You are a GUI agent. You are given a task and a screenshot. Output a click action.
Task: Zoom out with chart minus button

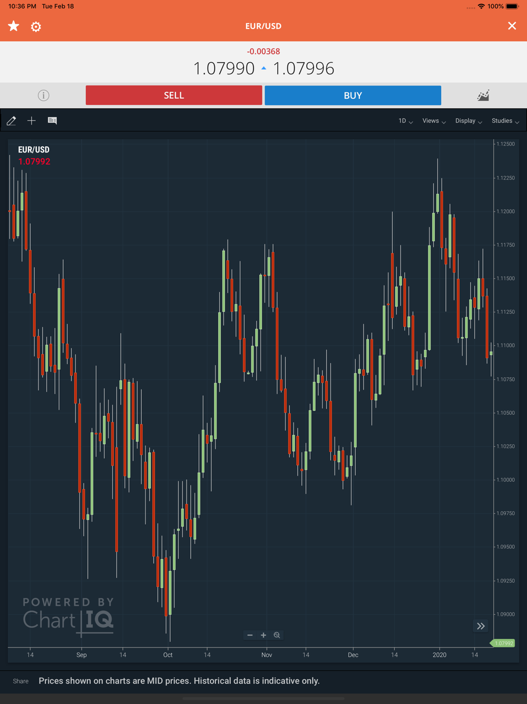point(250,635)
